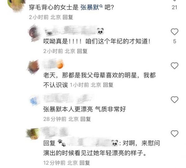Tap mentioned user after paw prints emoji
186x168 pixels.
tap(88, 143)
